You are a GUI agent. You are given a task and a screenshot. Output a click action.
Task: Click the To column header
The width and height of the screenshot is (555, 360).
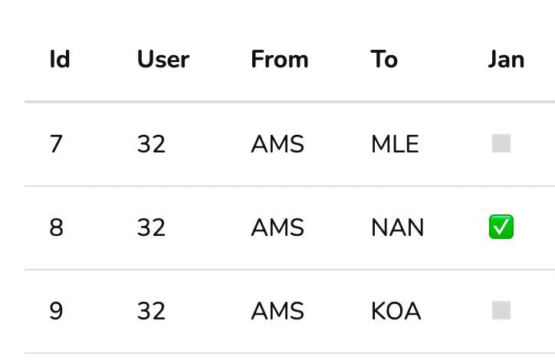click(384, 60)
